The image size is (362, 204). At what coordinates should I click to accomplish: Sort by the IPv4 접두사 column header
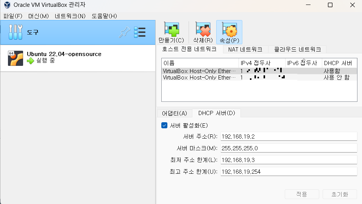point(262,63)
